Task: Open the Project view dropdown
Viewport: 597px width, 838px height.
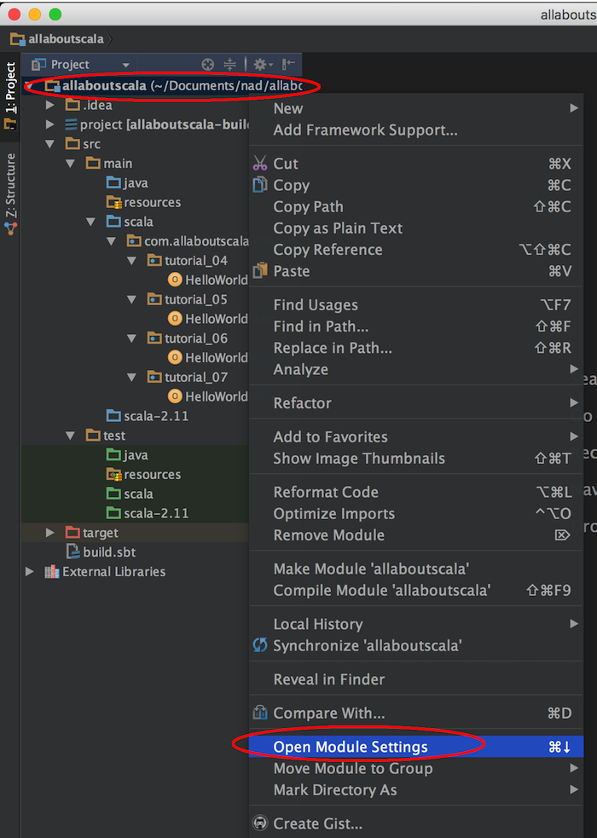Action: pos(125,65)
